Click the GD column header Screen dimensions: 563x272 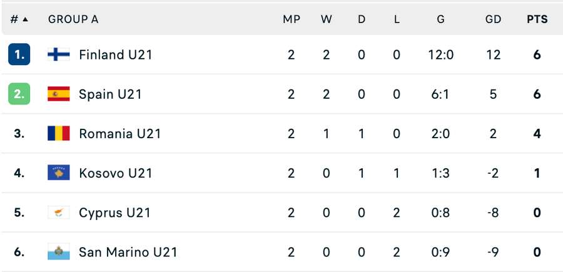pyautogui.click(x=493, y=19)
